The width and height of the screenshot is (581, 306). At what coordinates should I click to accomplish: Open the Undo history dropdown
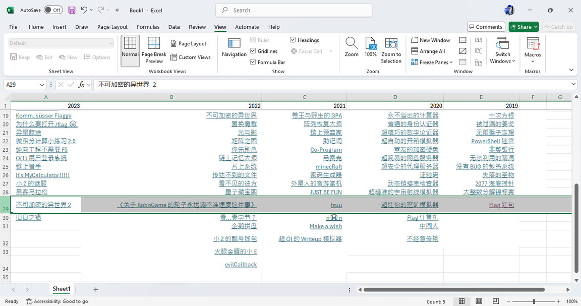click(91, 11)
